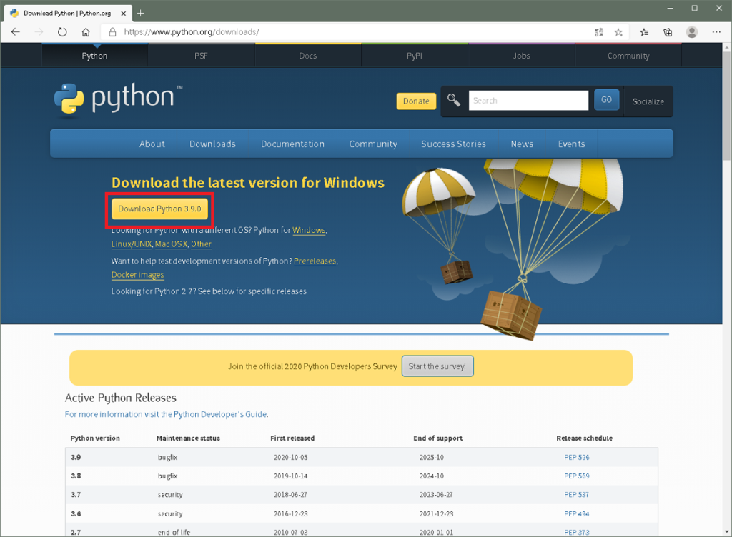Screen dimensions: 732x537
Task: Open the Events menu
Action: click(x=571, y=144)
